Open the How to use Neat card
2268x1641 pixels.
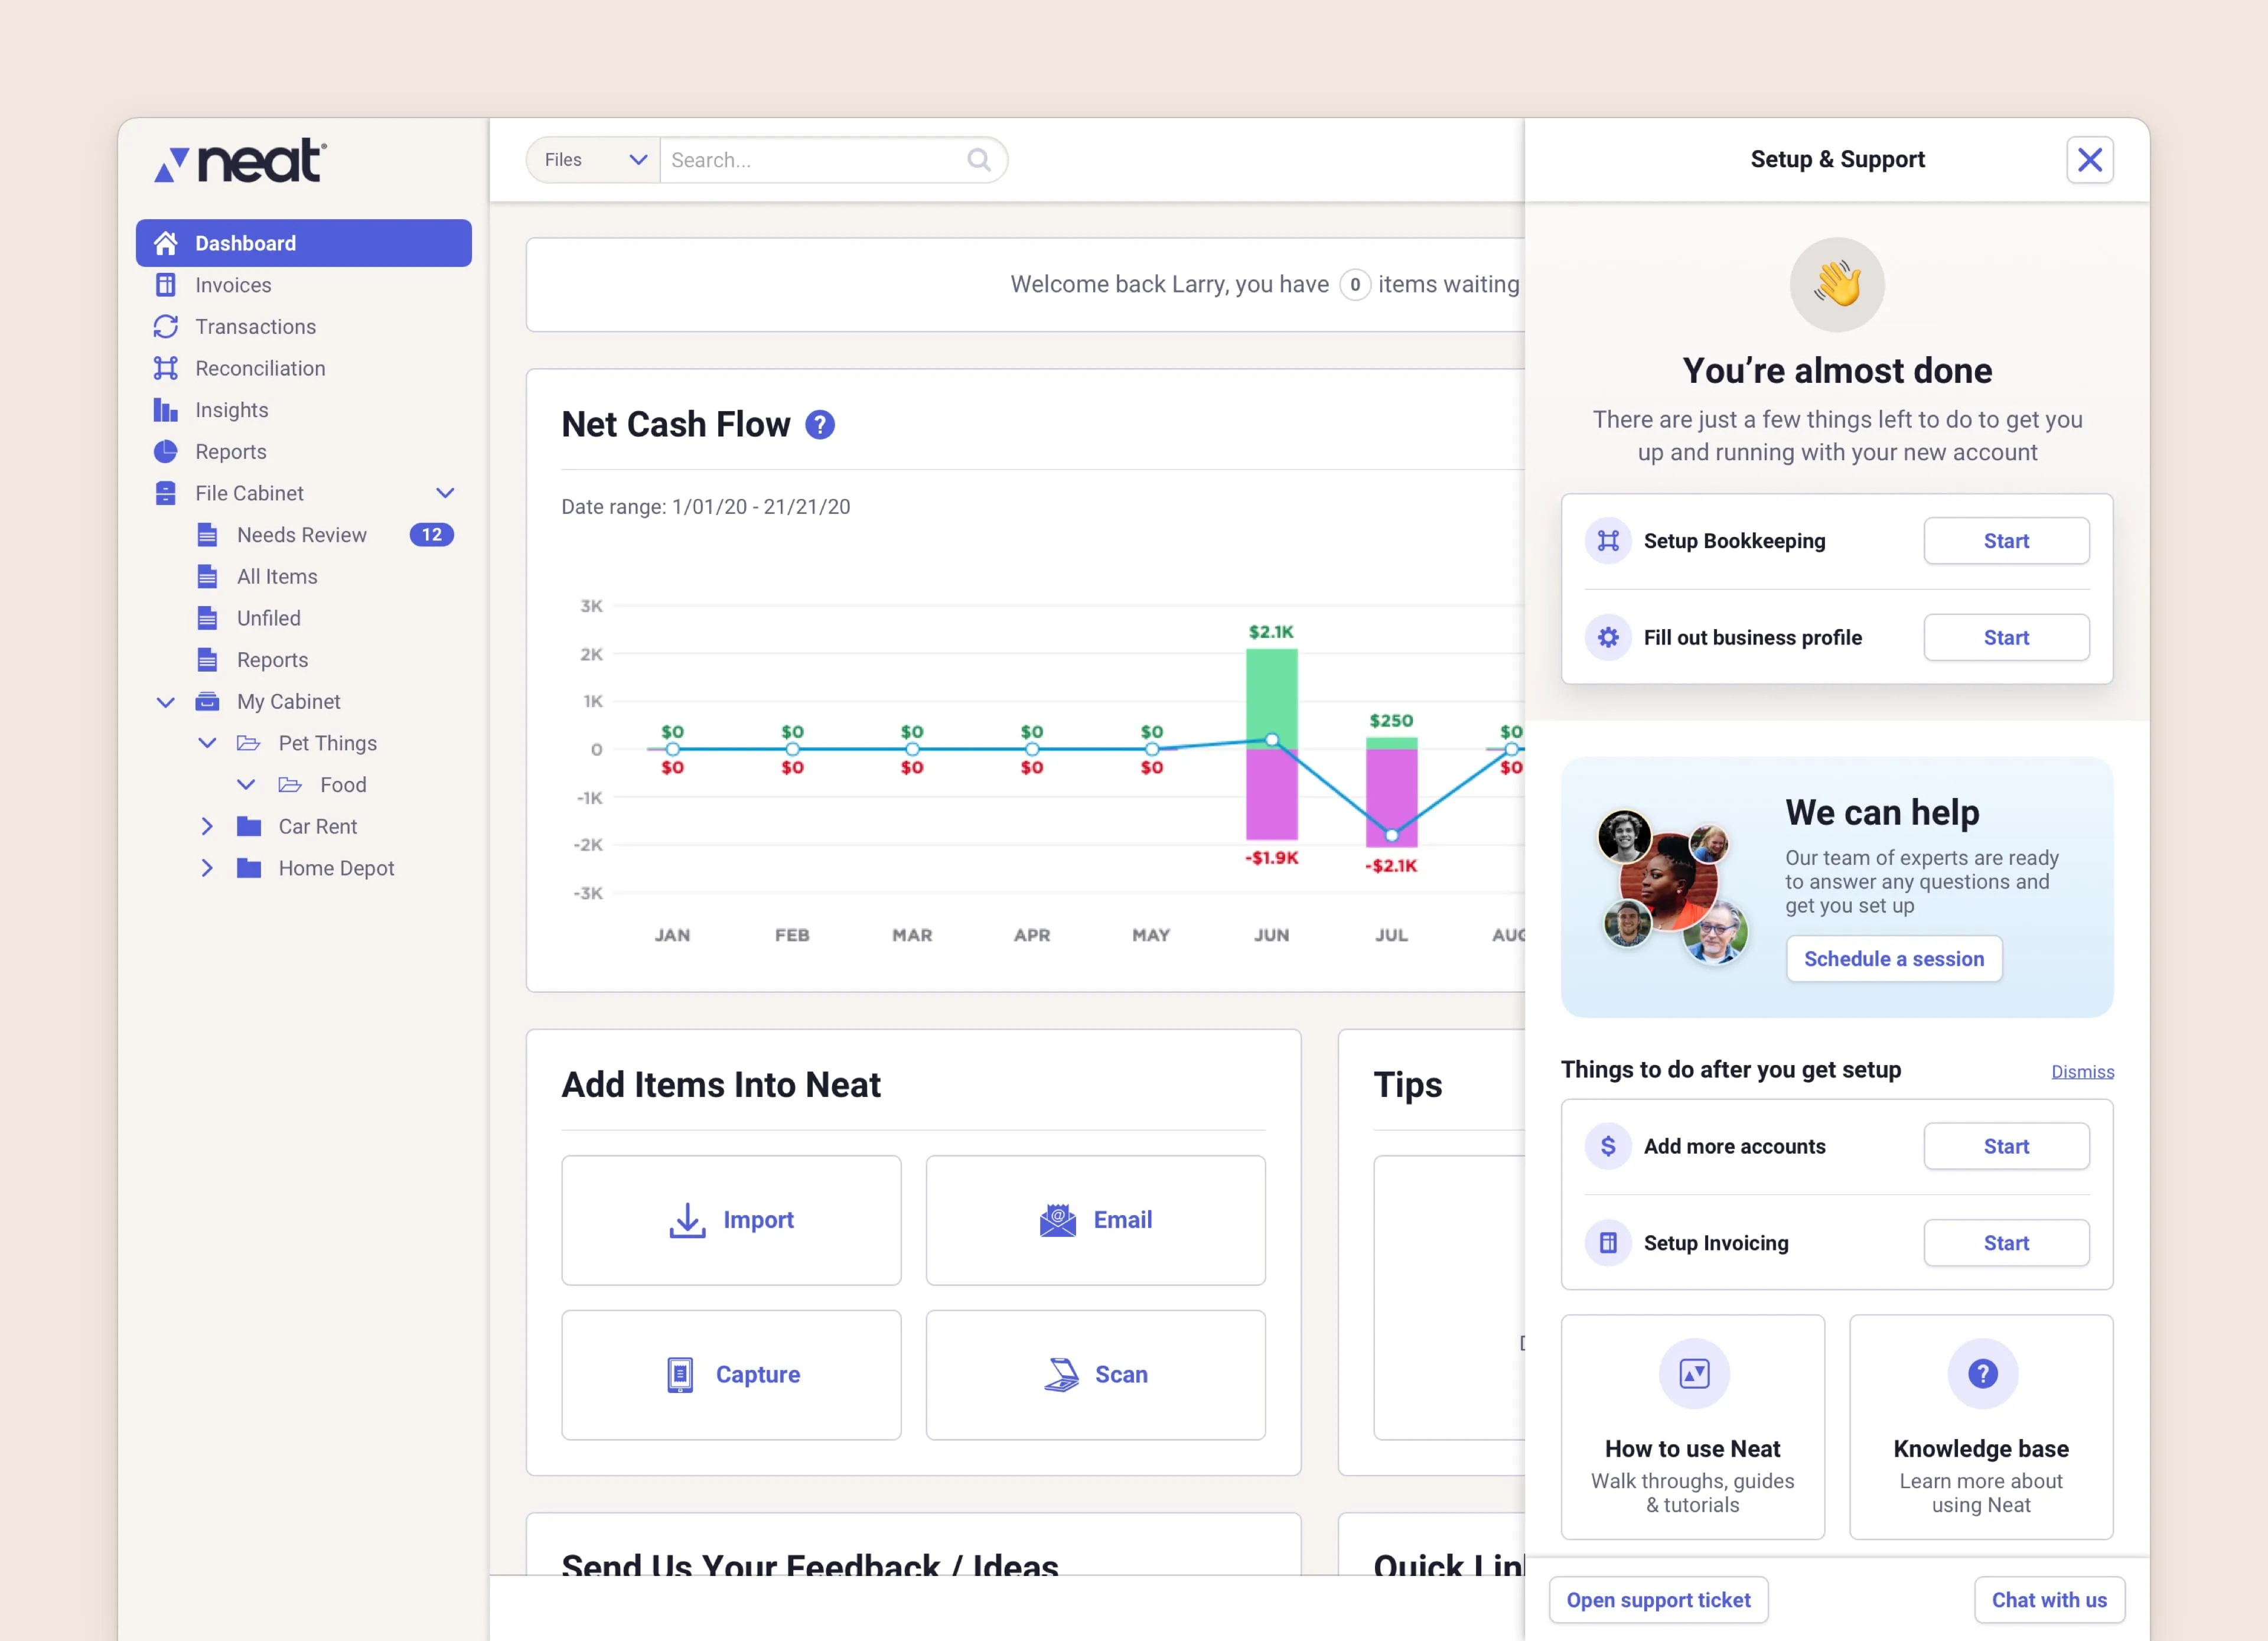coord(1693,1427)
